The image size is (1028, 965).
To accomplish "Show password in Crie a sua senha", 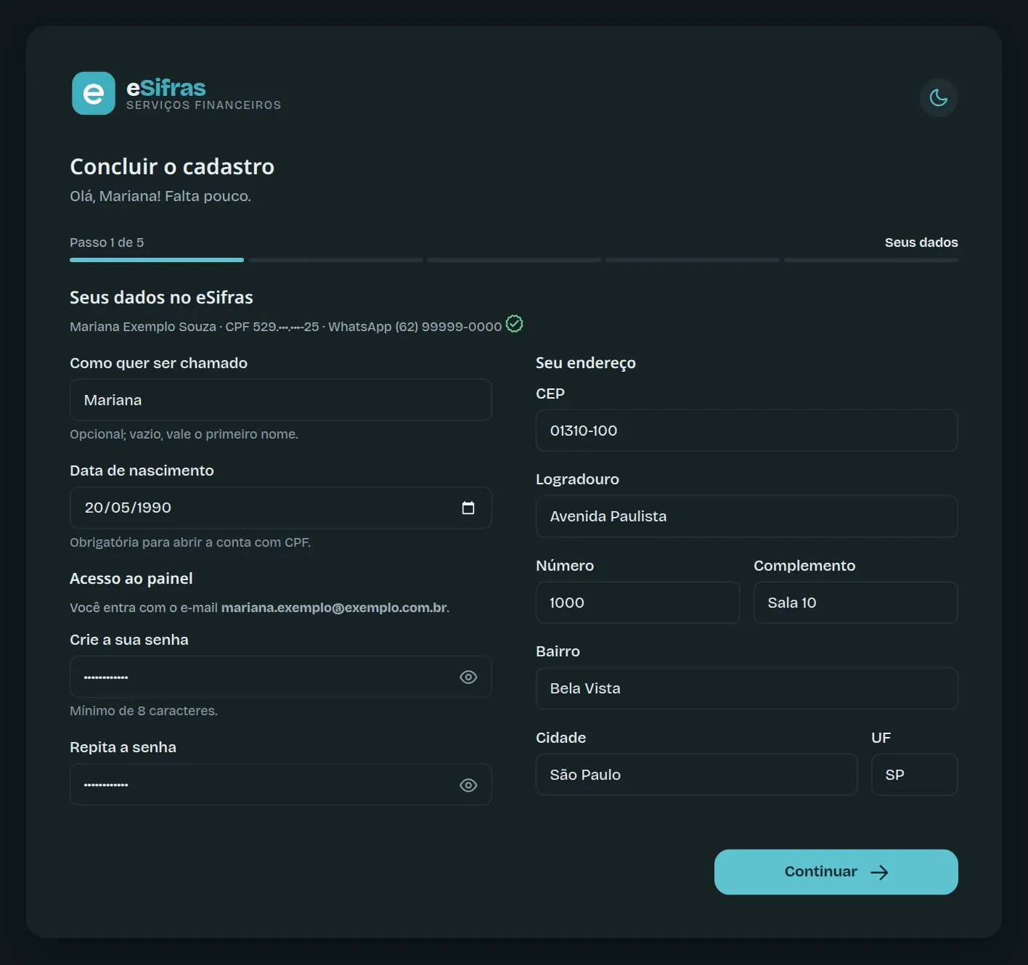I will tap(468, 677).
